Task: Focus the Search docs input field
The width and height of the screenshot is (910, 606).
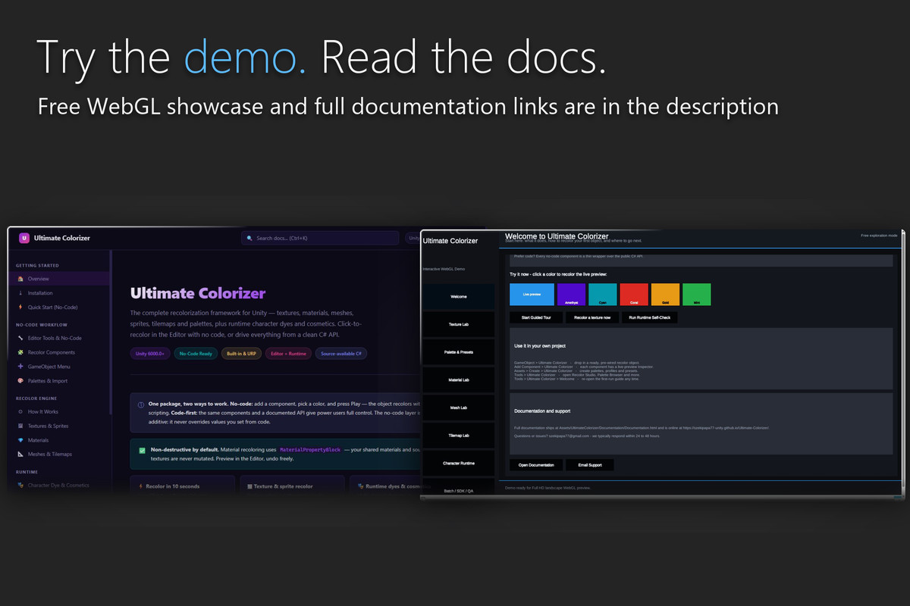Action: click(x=320, y=238)
